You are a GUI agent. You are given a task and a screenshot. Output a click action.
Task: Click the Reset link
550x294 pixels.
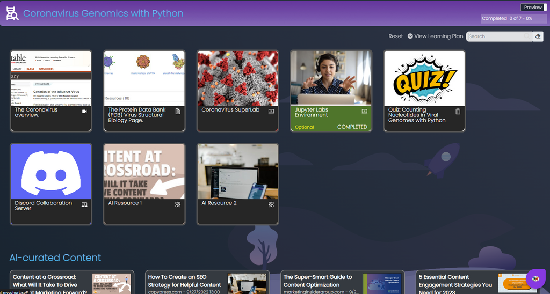(x=396, y=36)
